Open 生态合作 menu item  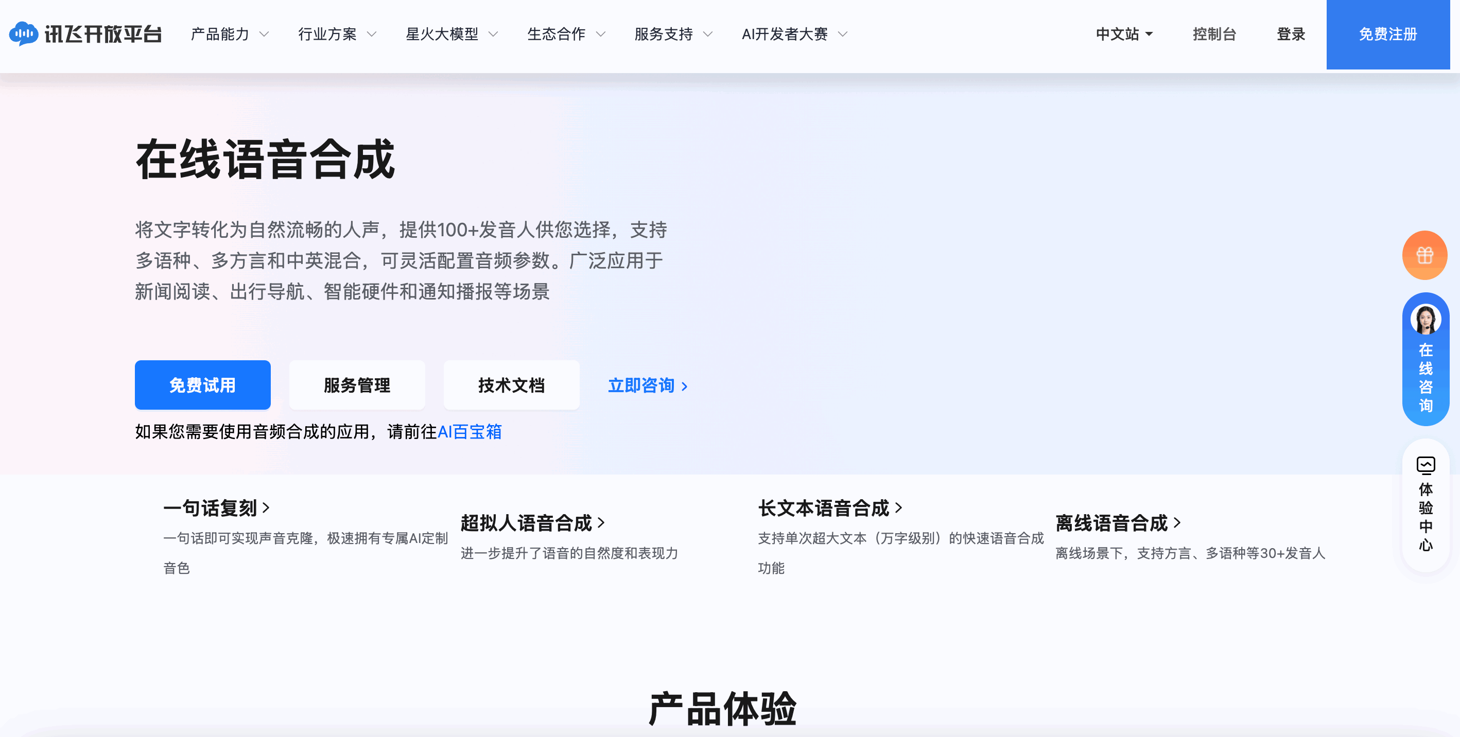[557, 34]
